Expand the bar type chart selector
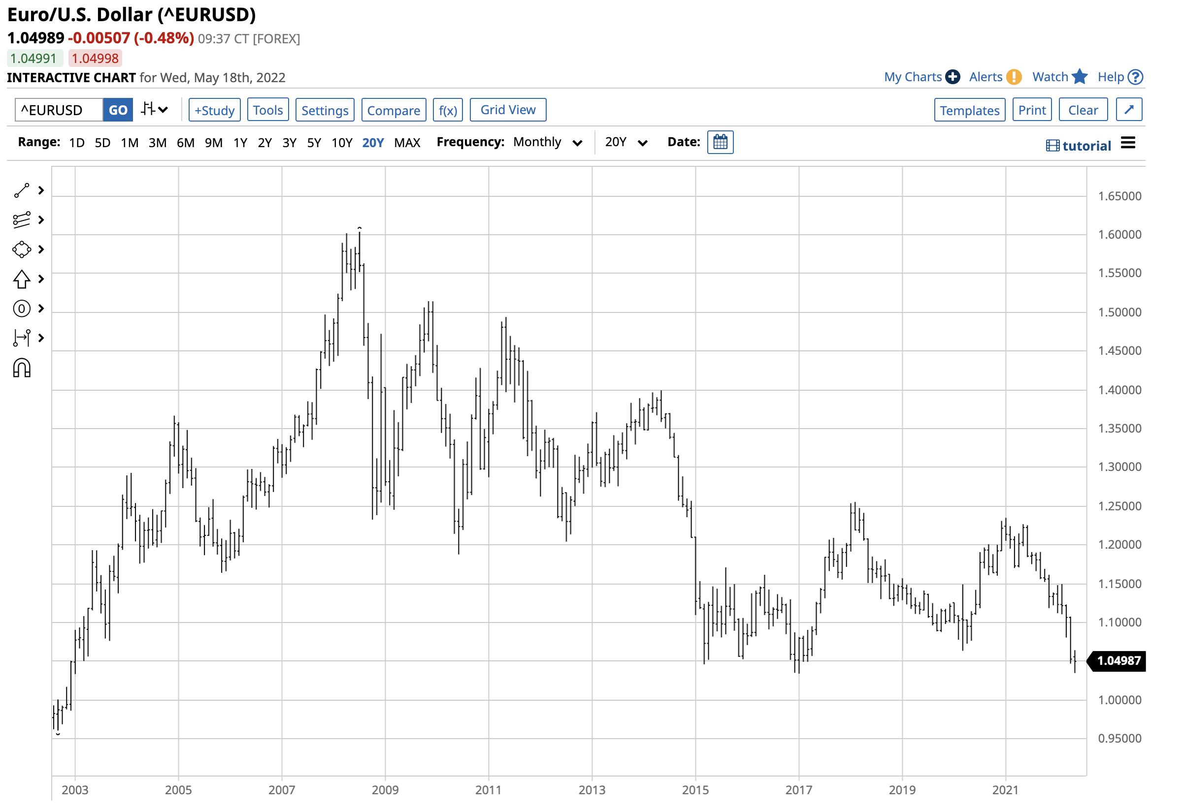Screen dimensions: 1183x808 click(154, 110)
